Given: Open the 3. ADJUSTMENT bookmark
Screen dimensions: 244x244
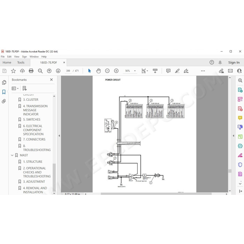Looking at the screenshot, I should click(x=34, y=182).
